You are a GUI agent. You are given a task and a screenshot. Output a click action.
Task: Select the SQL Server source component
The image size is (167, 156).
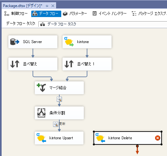tap(33, 42)
